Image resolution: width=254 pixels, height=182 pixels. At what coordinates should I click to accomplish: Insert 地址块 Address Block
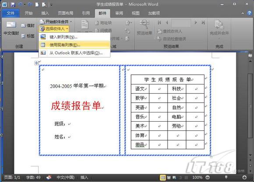click(103, 23)
